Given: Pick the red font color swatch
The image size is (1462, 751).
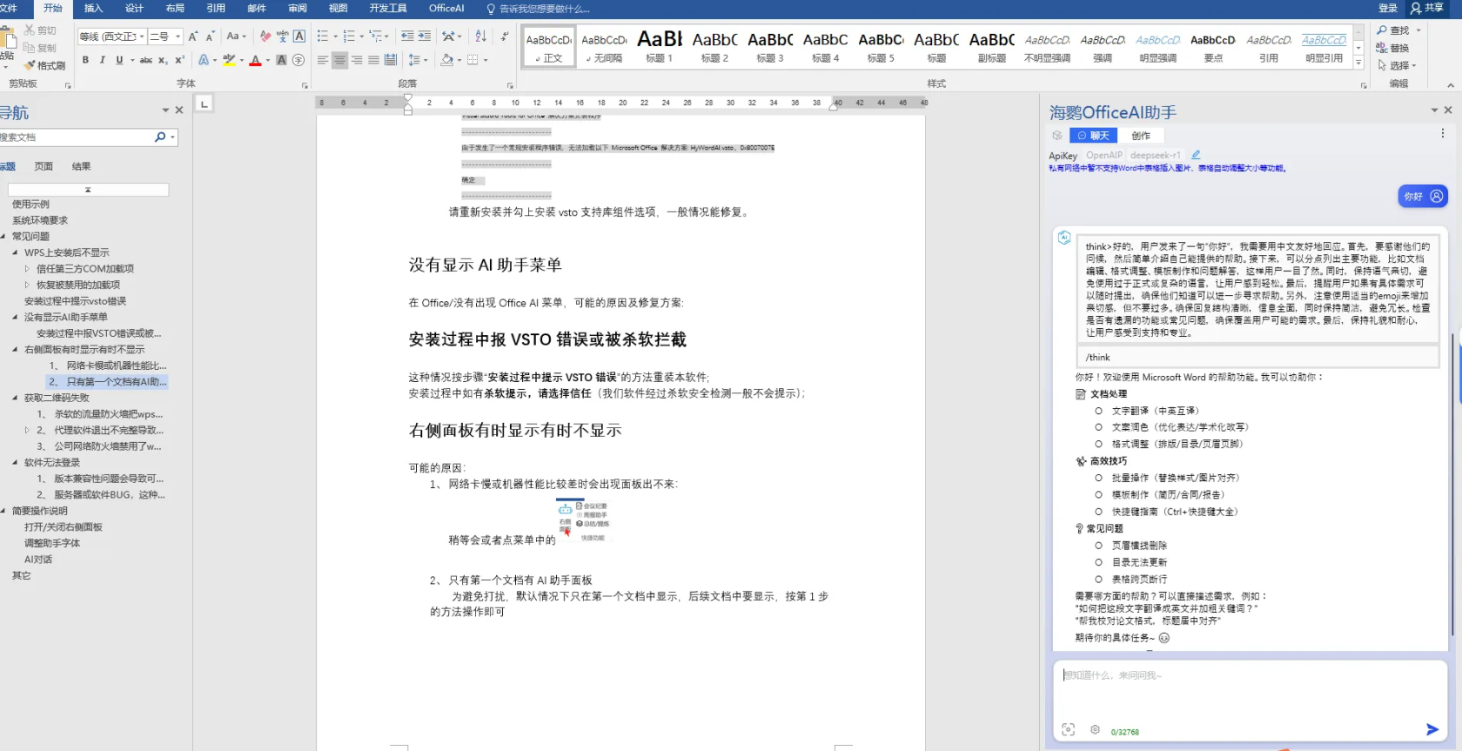Looking at the screenshot, I should (255, 61).
